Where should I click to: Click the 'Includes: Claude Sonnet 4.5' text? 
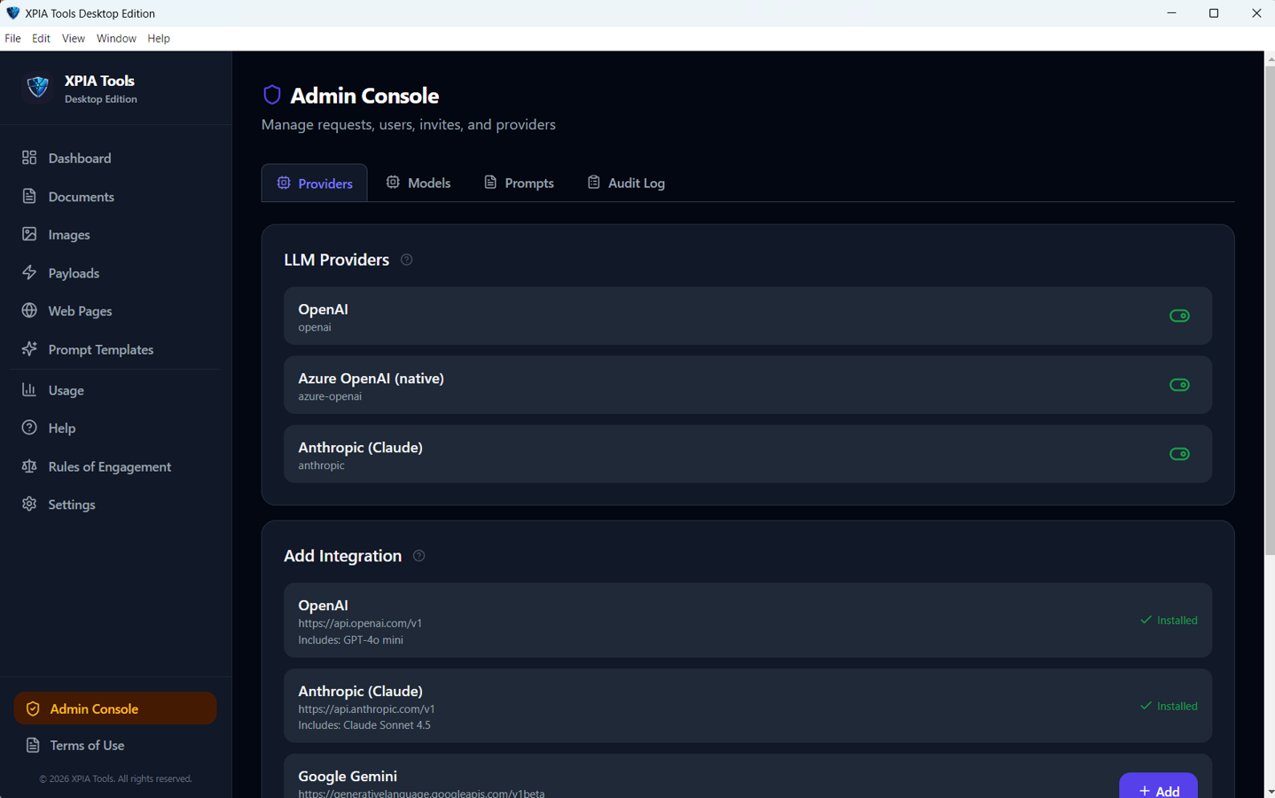[x=364, y=724]
